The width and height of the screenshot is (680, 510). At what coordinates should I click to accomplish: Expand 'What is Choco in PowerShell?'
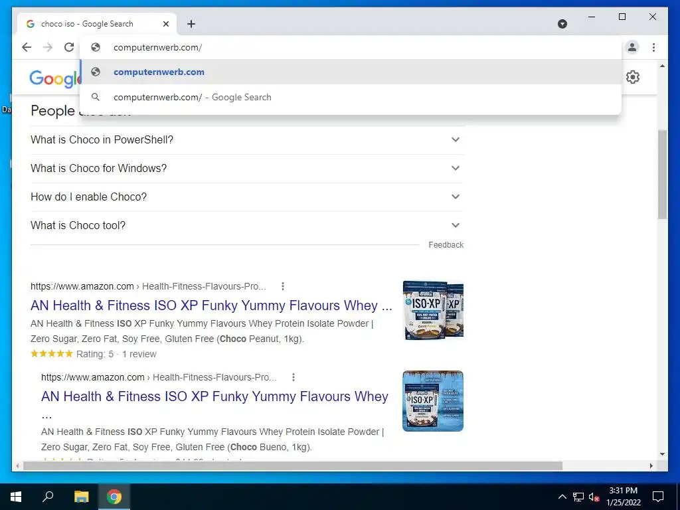pos(246,139)
